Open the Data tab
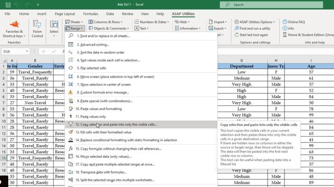The width and height of the screenshot is (334, 187). coord(110,14)
